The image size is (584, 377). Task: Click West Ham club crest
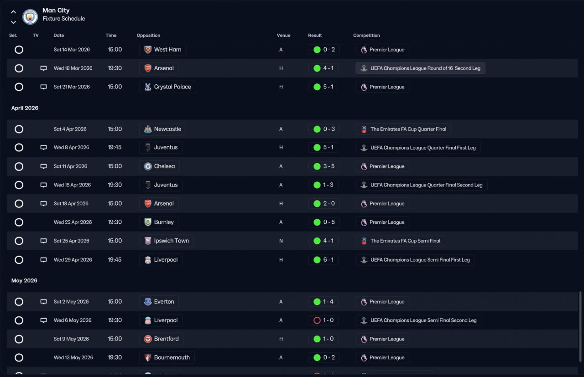coord(148,50)
